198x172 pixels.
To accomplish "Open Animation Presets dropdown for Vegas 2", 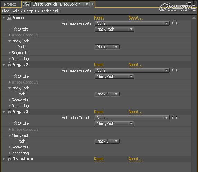I will pyautogui.click(x=132, y=70).
